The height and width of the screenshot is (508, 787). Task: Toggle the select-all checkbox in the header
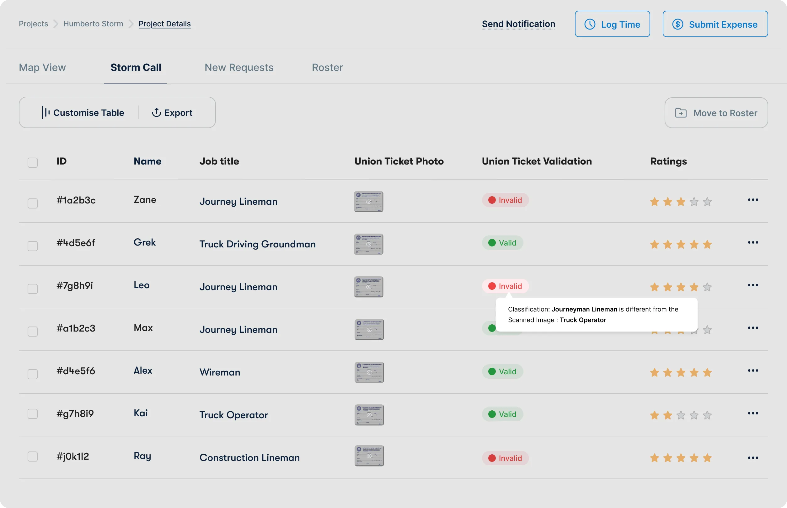(33, 162)
